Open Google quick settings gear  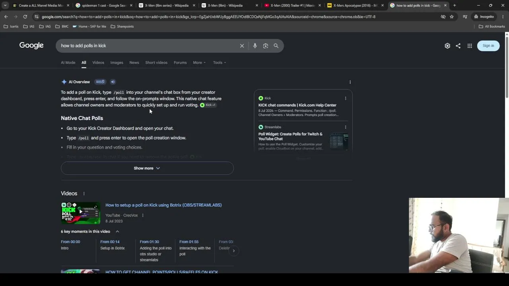447,46
